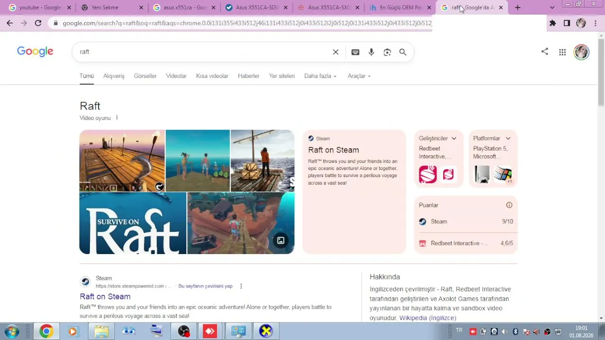The image size is (605, 340).
Task: Open taskbar clock 19:01
Action: [581, 331]
